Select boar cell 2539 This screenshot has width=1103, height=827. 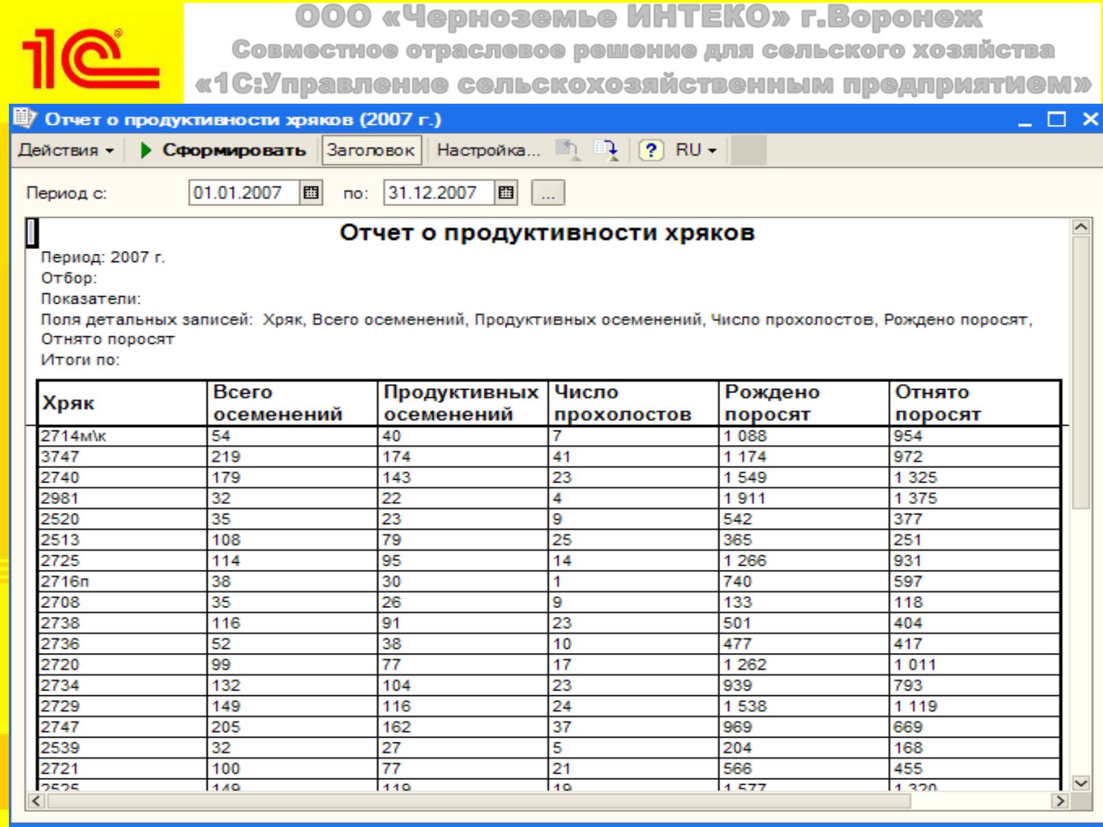tap(122, 748)
